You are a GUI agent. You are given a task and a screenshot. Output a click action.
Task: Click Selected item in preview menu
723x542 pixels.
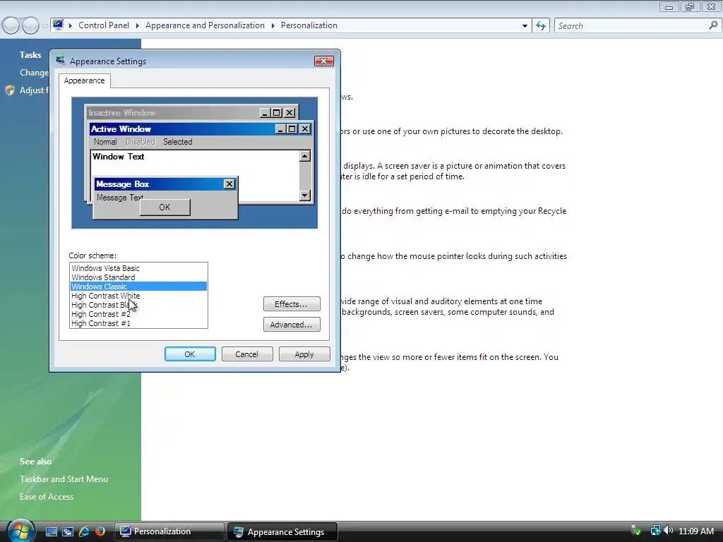pyautogui.click(x=177, y=142)
